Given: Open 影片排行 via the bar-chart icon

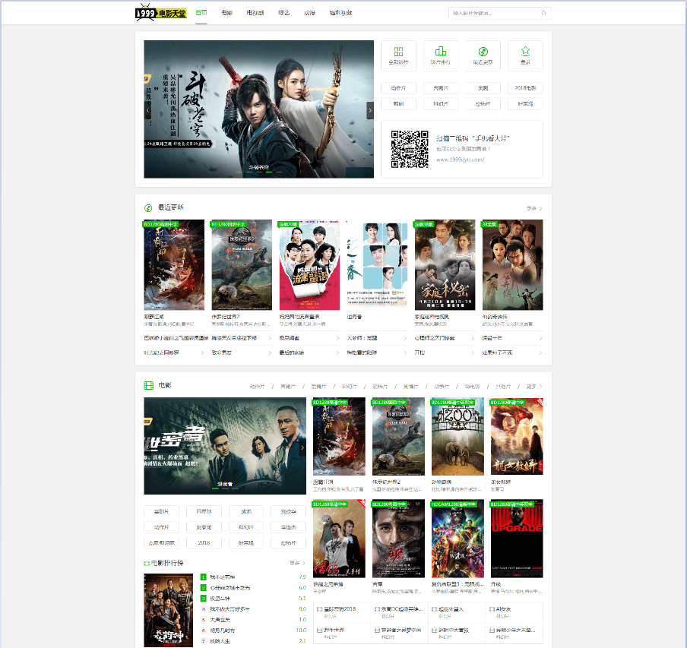Looking at the screenshot, I should (x=440, y=52).
